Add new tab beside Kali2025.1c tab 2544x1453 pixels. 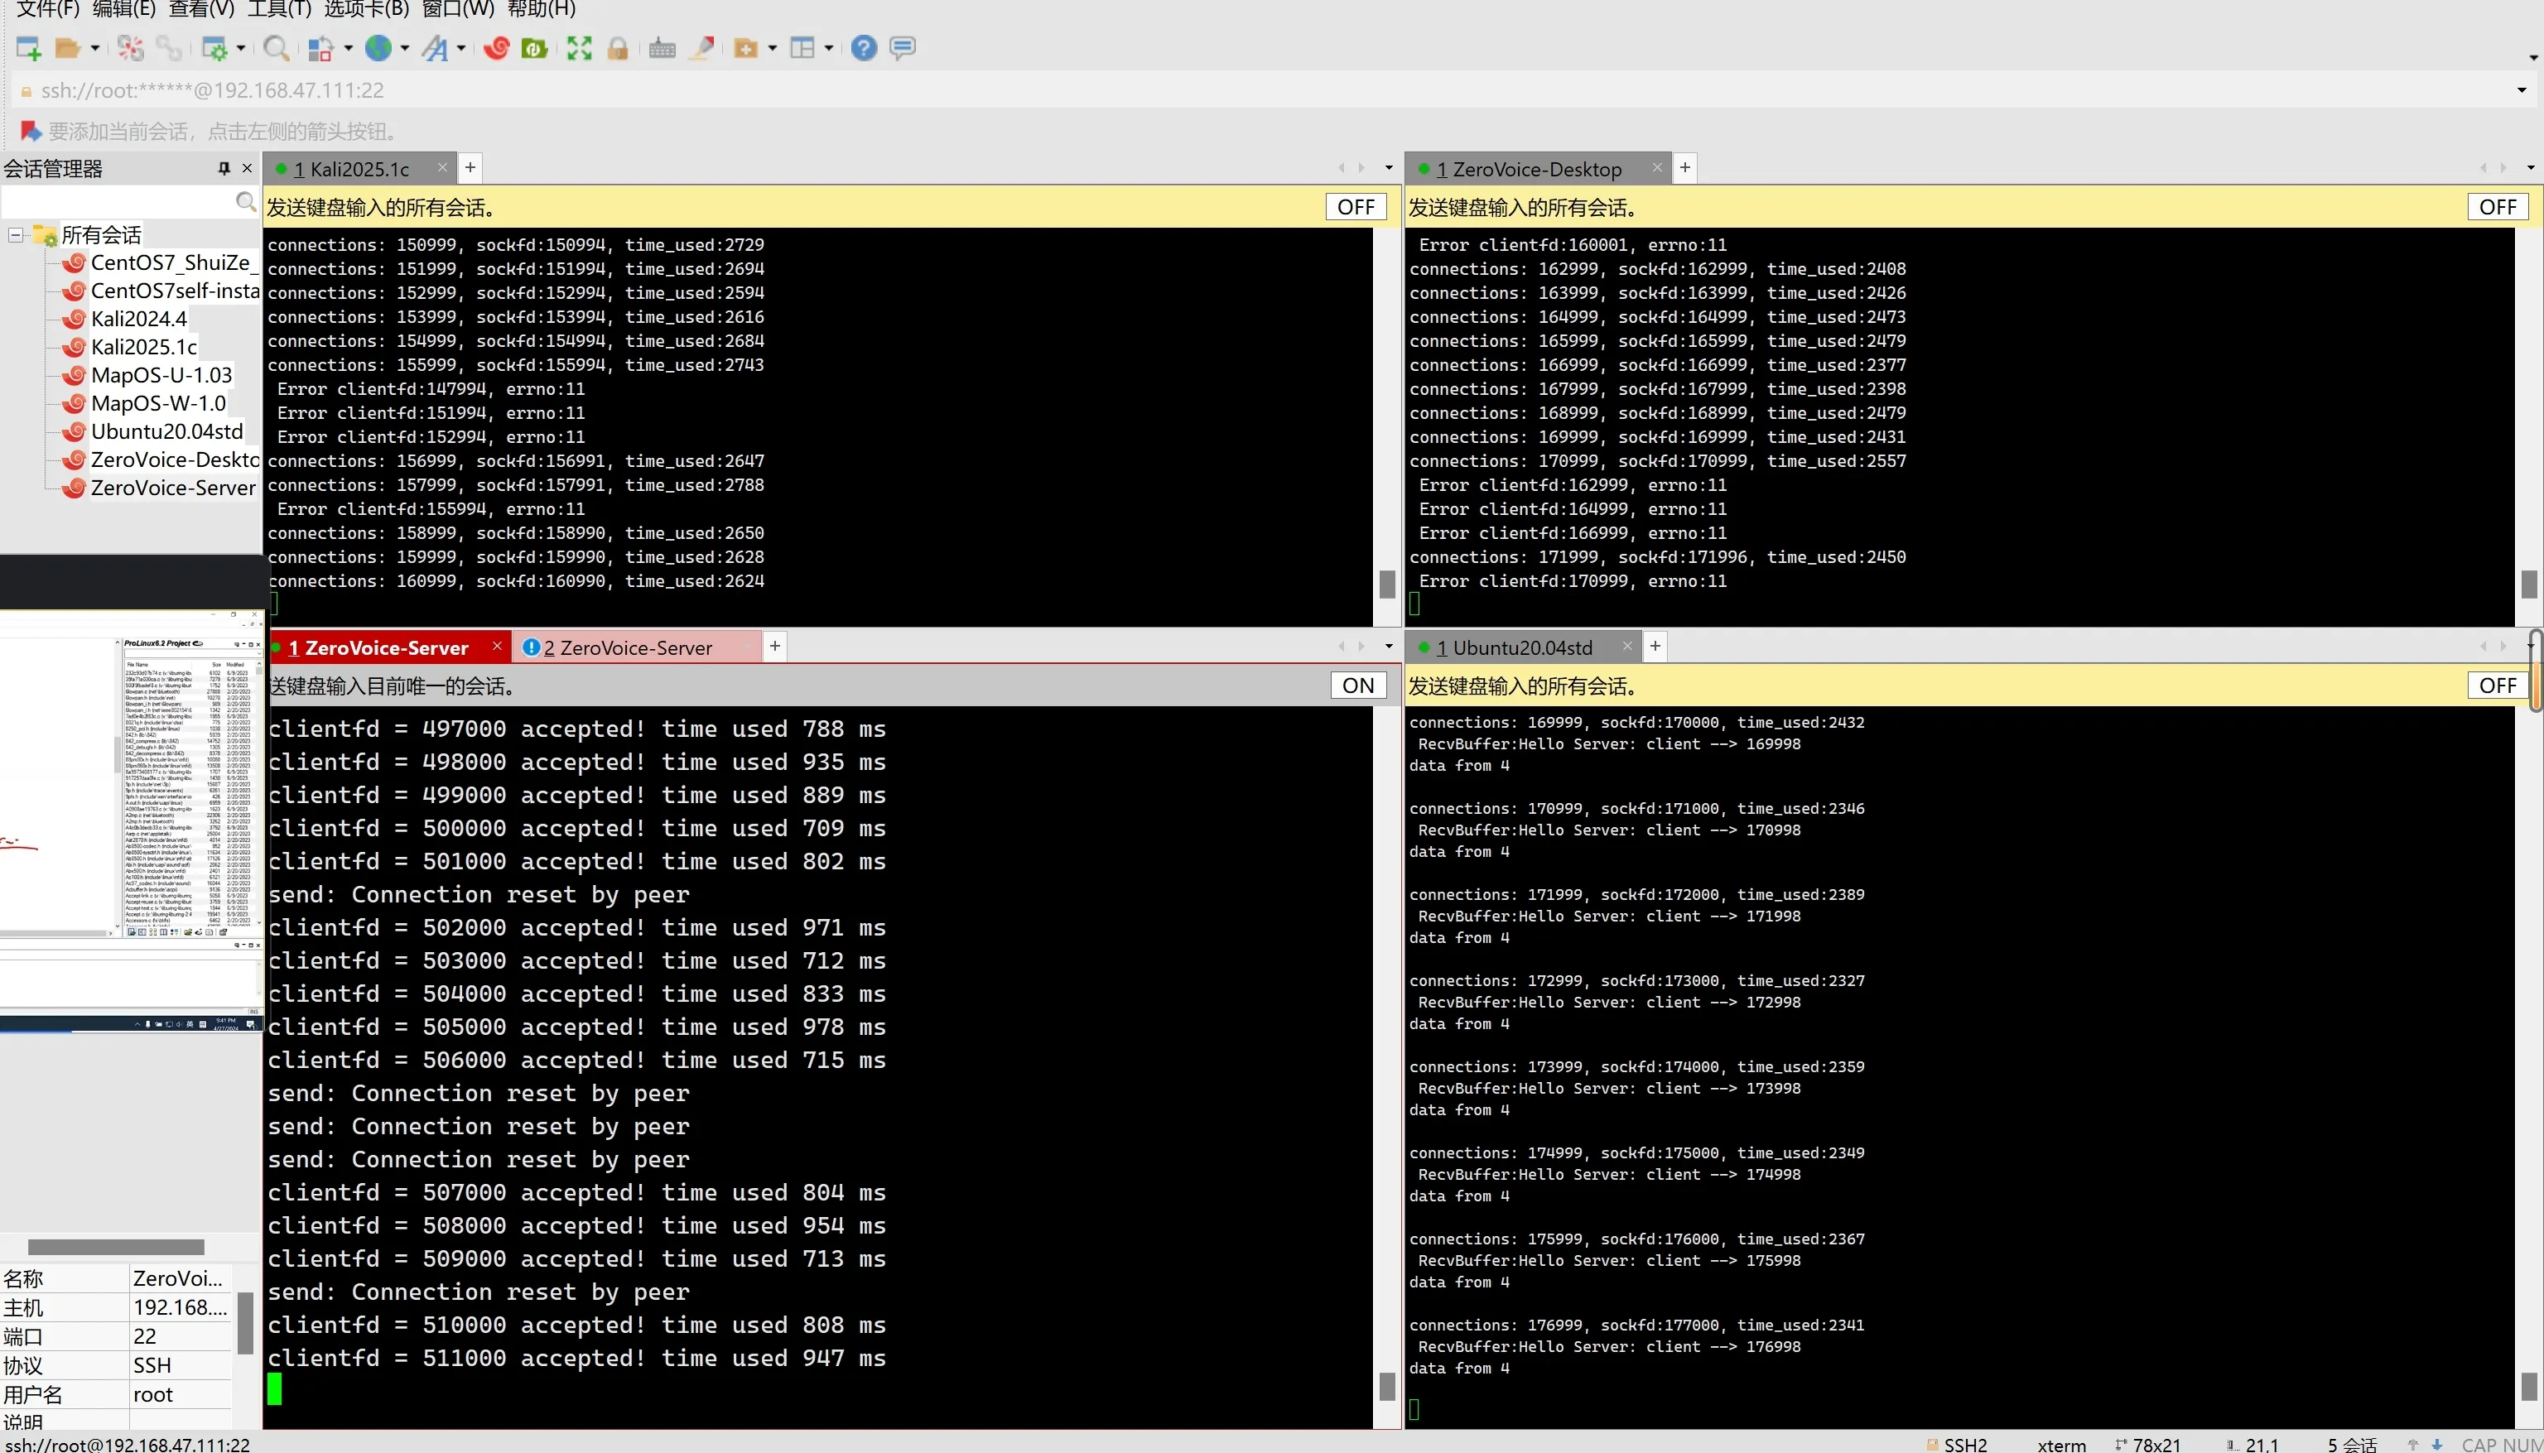tap(470, 167)
